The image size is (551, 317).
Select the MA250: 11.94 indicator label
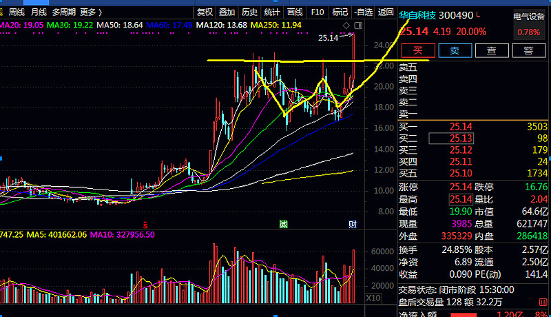tap(276, 25)
